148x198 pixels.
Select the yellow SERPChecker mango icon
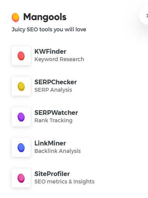tap(21, 86)
